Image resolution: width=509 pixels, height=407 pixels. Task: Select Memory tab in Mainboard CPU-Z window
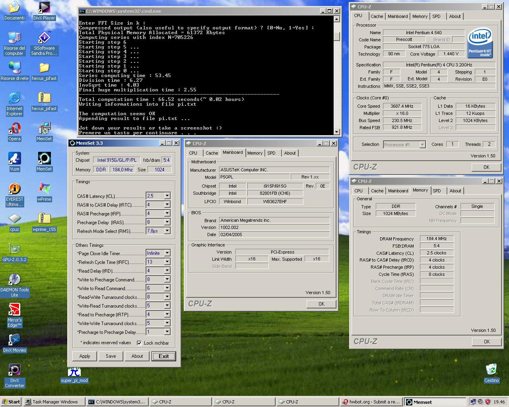click(254, 153)
